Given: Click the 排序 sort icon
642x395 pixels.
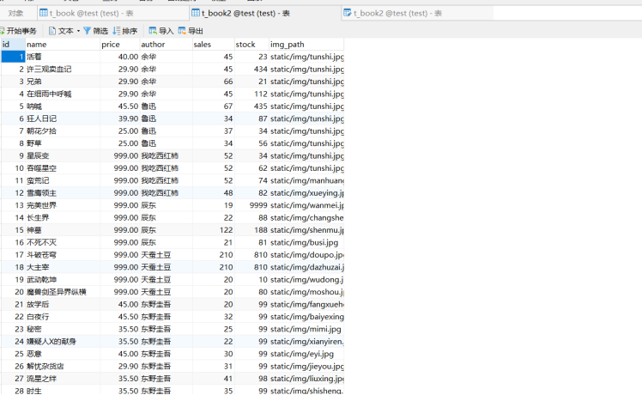Looking at the screenshot, I should [117, 31].
